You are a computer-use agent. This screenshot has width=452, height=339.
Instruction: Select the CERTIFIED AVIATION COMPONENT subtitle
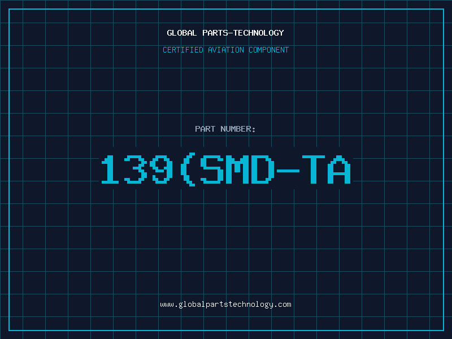pos(225,50)
